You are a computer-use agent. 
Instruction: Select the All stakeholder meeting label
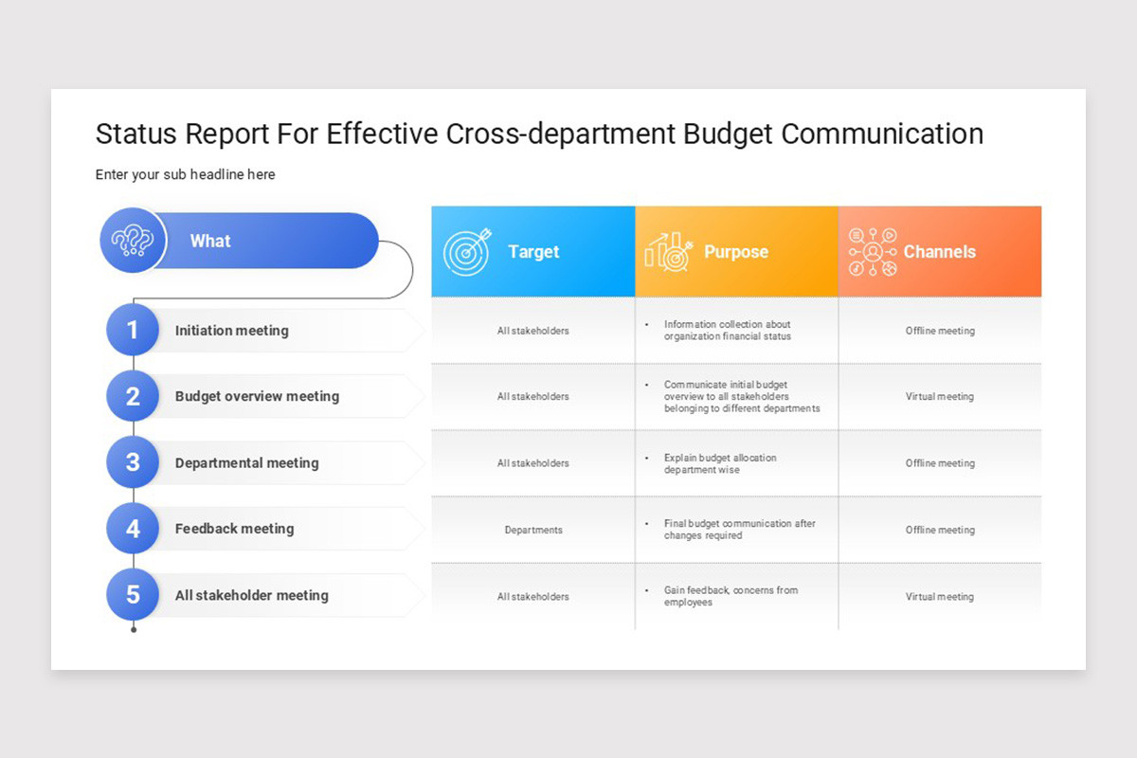[x=250, y=595]
